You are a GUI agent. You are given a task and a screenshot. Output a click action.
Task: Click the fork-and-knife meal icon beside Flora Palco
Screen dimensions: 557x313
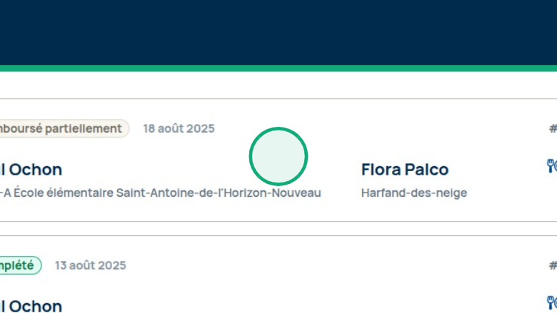tap(551, 166)
